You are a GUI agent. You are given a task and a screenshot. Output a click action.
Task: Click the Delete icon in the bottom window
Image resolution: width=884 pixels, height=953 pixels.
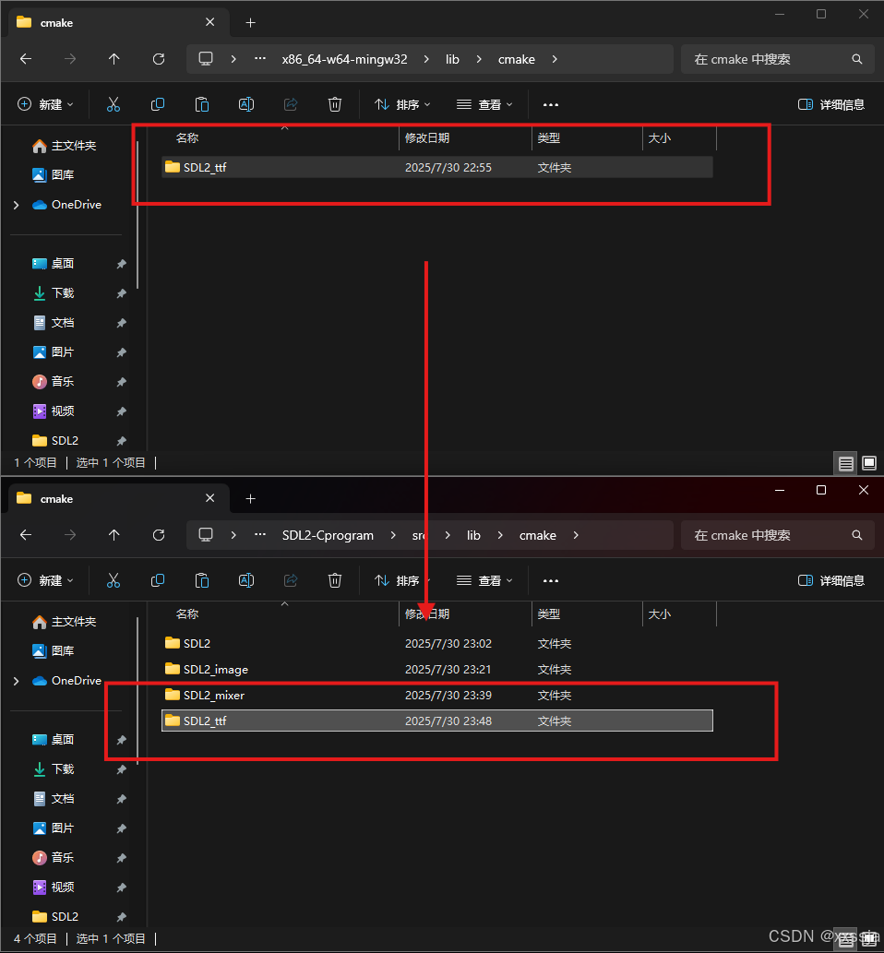click(x=335, y=580)
